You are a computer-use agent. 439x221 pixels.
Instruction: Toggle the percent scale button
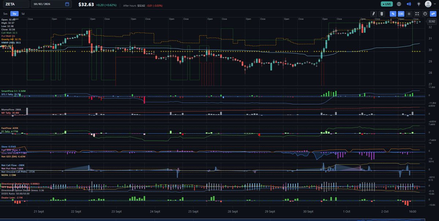pyautogui.click(x=393, y=13)
